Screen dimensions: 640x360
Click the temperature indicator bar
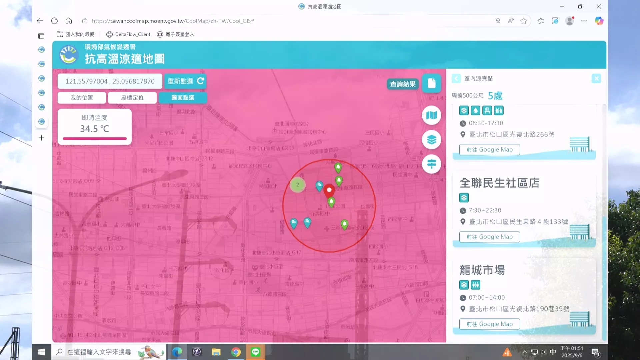(x=95, y=139)
